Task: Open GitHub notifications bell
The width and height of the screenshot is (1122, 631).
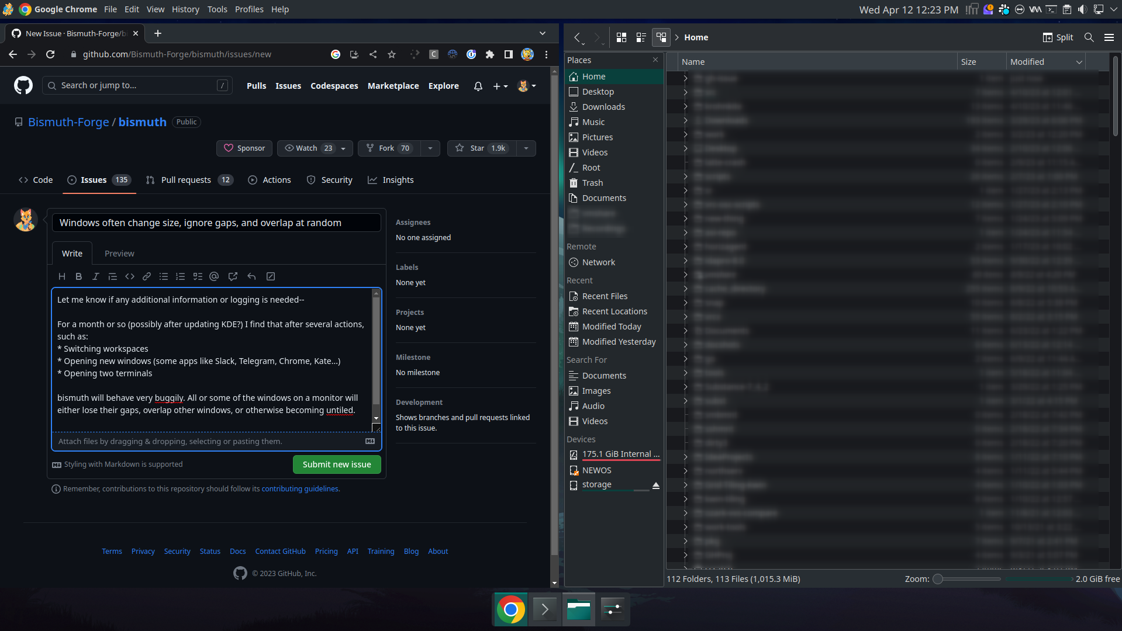Action: tap(478, 86)
